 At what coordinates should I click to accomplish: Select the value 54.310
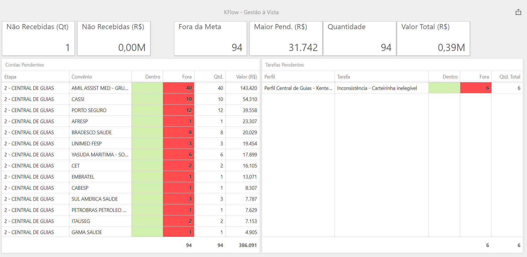[250, 99]
